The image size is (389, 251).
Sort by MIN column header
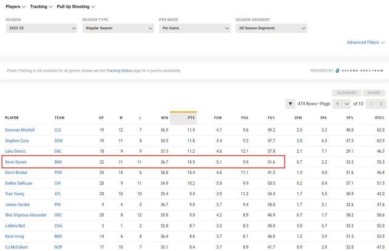tap(164, 118)
